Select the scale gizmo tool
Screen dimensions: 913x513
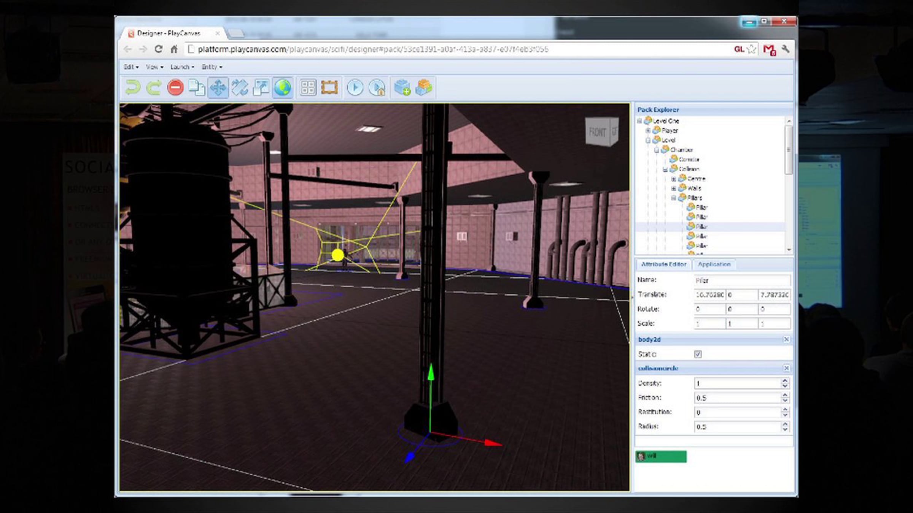click(x=261, y=87)
